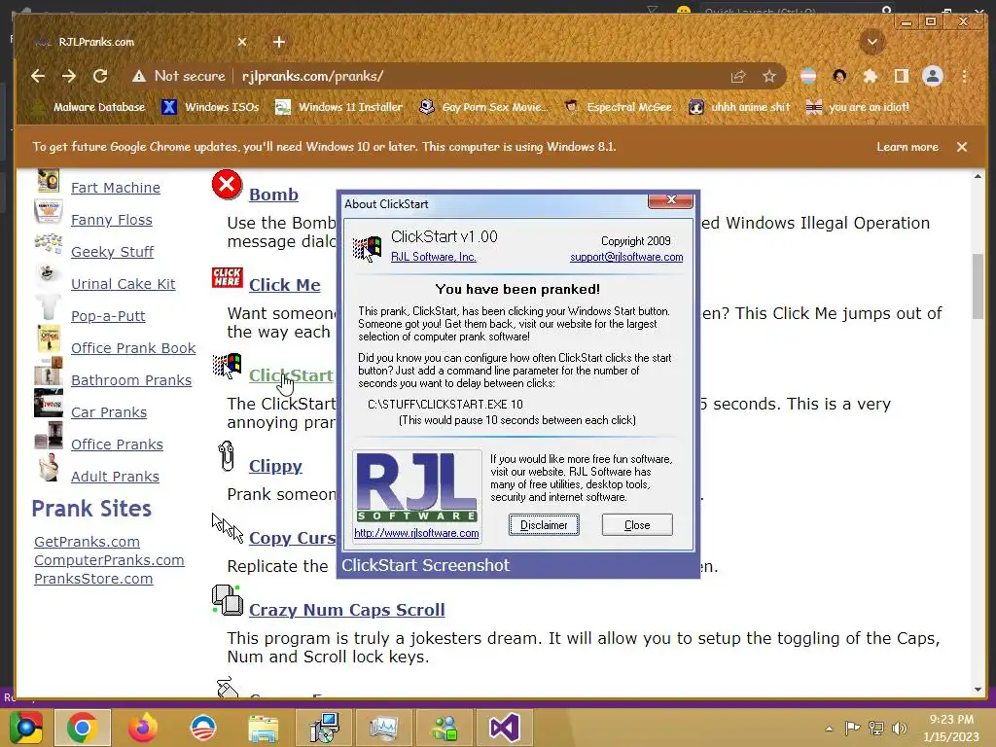Click the ClickStart Windows flag icon
The image size is (996, 747).
tap(227, 367)
